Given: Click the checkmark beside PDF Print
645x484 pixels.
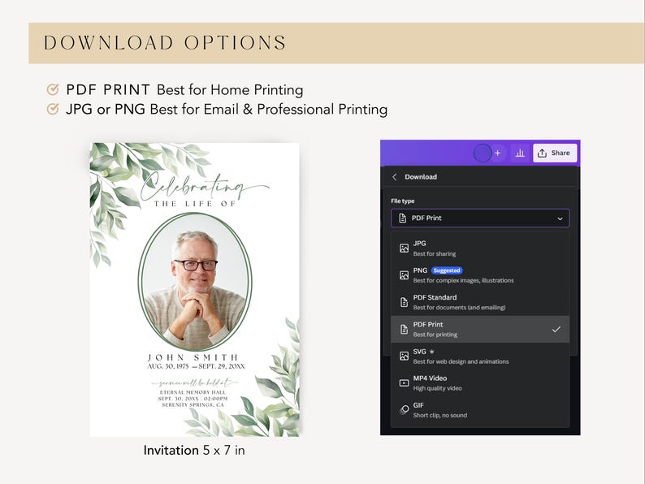Looking at the screenshot, I should pyautogui.click(x=556, y=330).
